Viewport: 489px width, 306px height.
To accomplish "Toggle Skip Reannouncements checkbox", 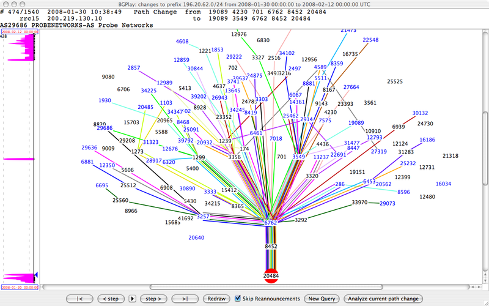I will pyautogui.click(x=238, y=299).
